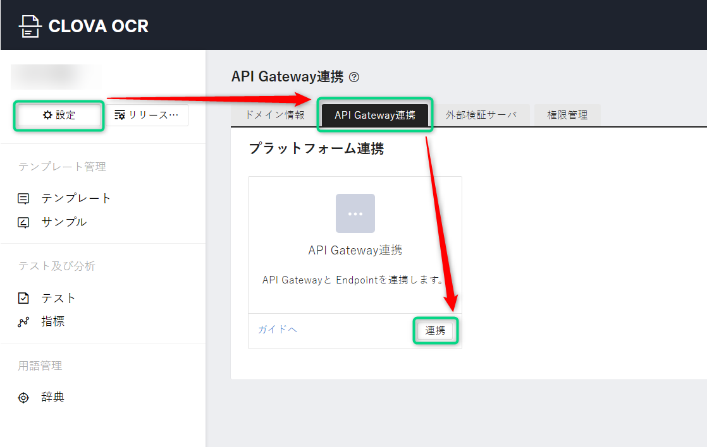Click the 指標 graph icon

click(x=23, y=322)
